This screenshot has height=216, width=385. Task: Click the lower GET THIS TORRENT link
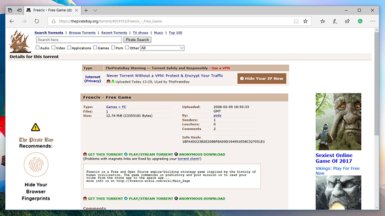click(106, 198)
